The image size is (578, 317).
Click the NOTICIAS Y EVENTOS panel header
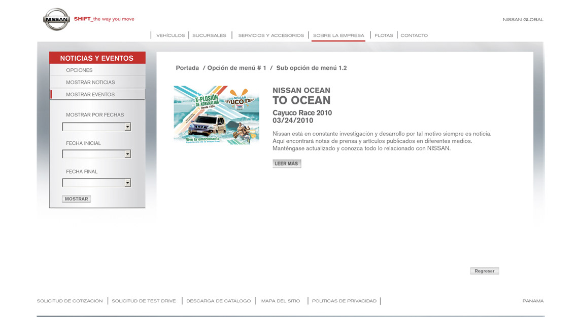[97, 58]
